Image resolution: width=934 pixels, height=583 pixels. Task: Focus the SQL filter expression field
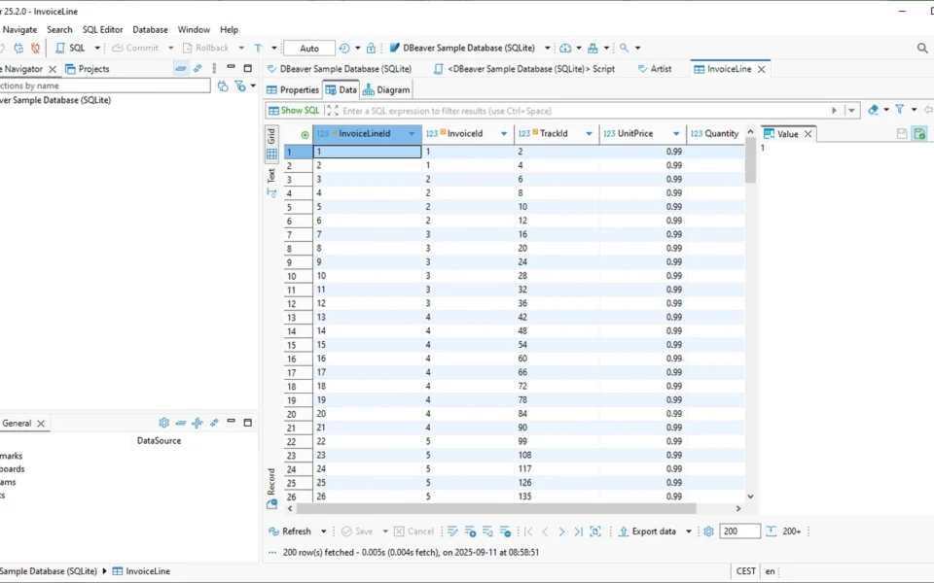(x=584, y=111)
